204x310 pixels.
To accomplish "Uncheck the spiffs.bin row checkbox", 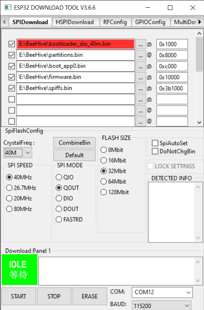I will click(12, 88).
